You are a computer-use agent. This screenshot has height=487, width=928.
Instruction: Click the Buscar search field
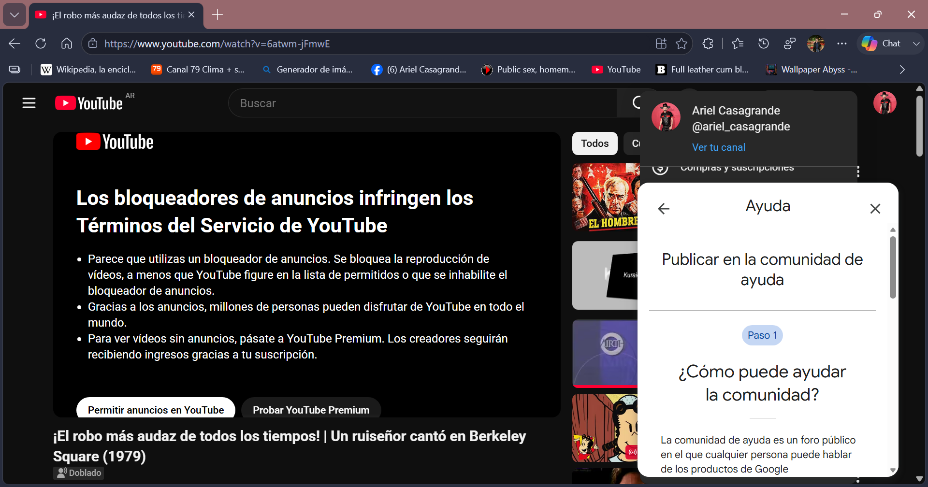tap(423, 103)
